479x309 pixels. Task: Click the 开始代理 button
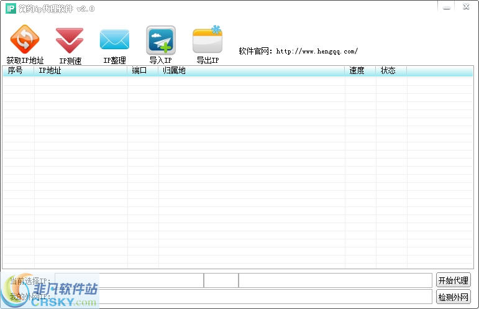point(454,280)
